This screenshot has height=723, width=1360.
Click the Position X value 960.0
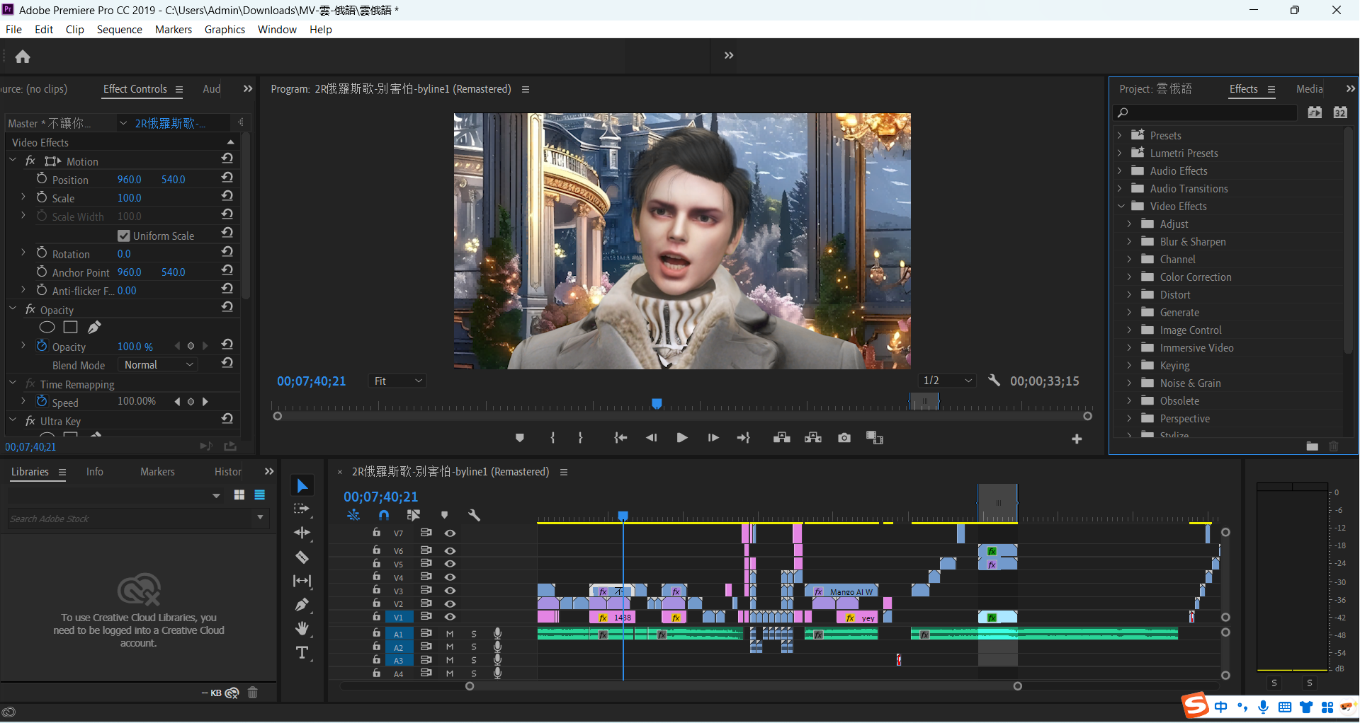pyautogui.click(x=129, y=180)
